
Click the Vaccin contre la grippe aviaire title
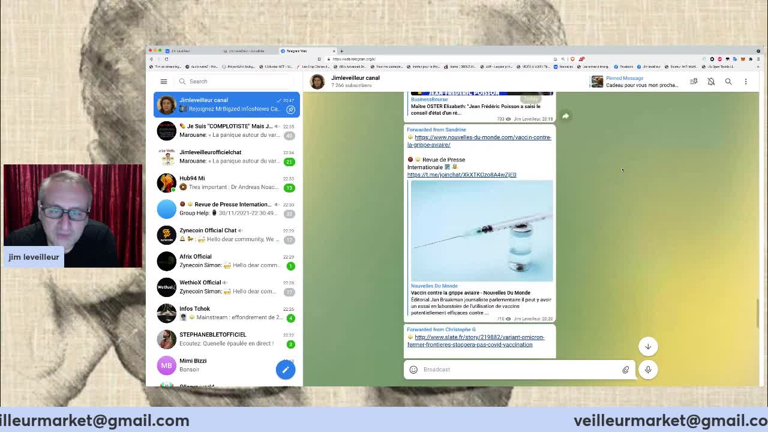point(470,293)
